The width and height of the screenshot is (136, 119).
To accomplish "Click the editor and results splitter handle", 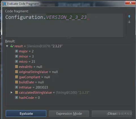I will pos(69,38).
